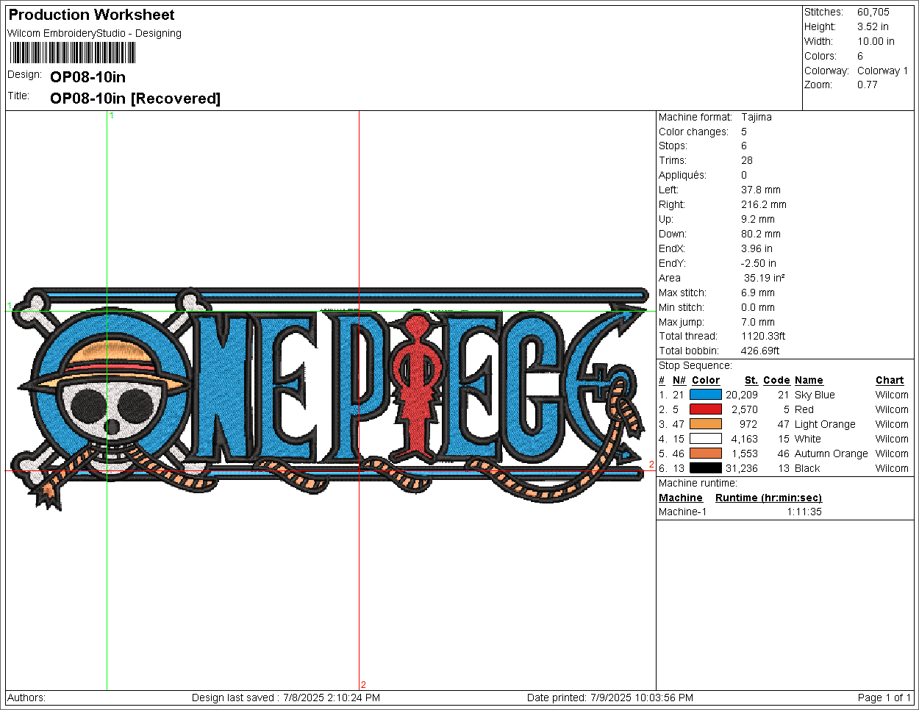
Task: Click the Down value '80.2 mm'
Action: coord(761,234)
